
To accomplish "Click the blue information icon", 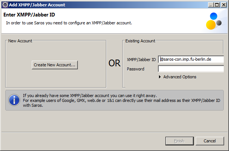I will coord(14,100).
